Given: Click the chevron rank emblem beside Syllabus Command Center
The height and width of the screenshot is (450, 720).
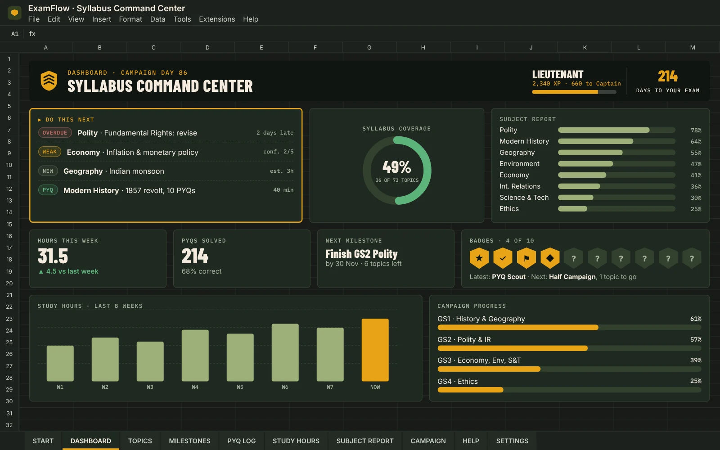Looking at the screenshot, I should point(49,81).
